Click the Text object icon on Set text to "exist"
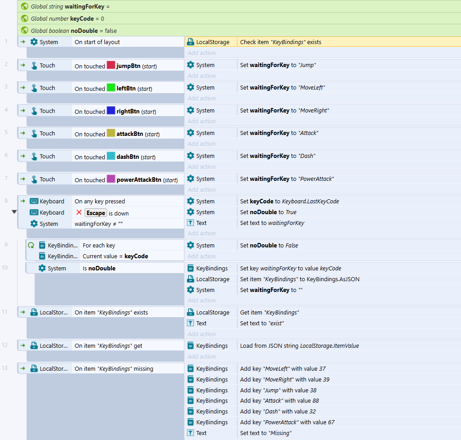This screenshot has height=440, width=461. click(x=191, y=323)
